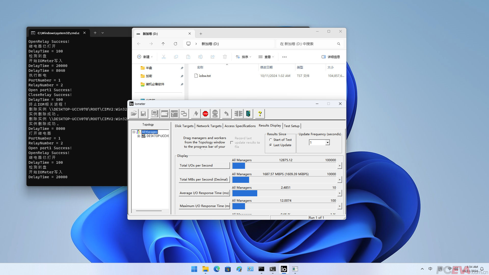Image resolution: width=489 pixels, height=275 pixels.
Task: Open test configuration file icon in Iometer
Action: [134, 114]
